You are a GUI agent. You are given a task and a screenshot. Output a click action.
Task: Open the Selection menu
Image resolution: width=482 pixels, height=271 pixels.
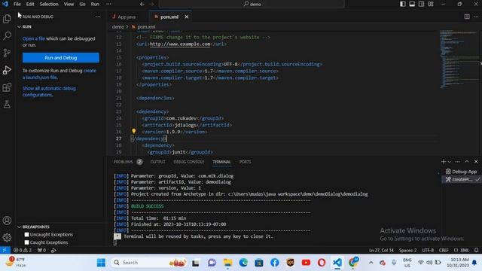[49, 4]
